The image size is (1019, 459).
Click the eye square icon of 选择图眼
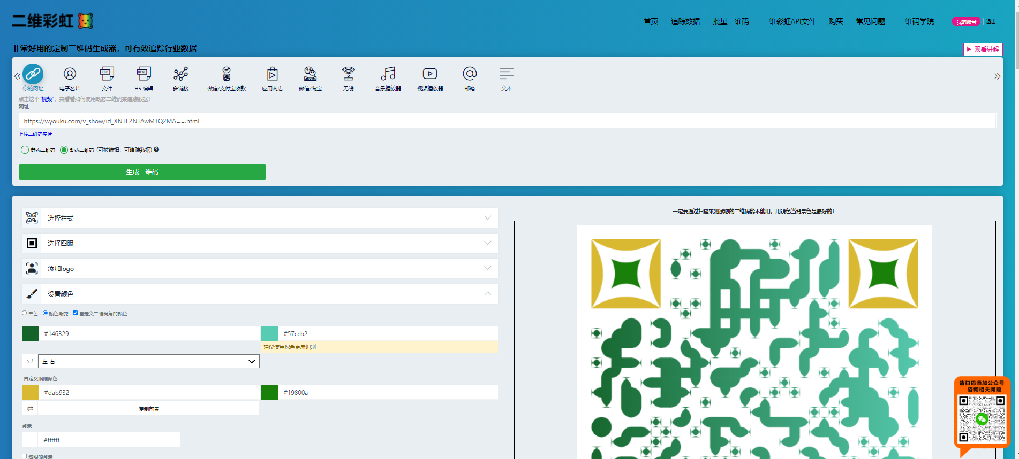(32, 243)
